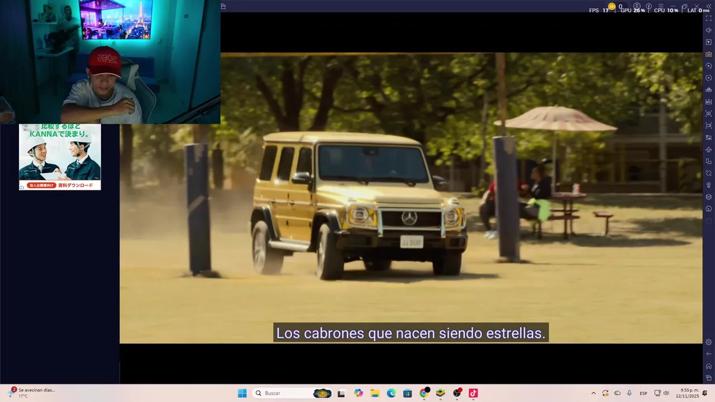Screen dimensions: 715x402
Task: Toggle BlueStacks fullscreen mode icon
Action: click(x=708, y=18)
